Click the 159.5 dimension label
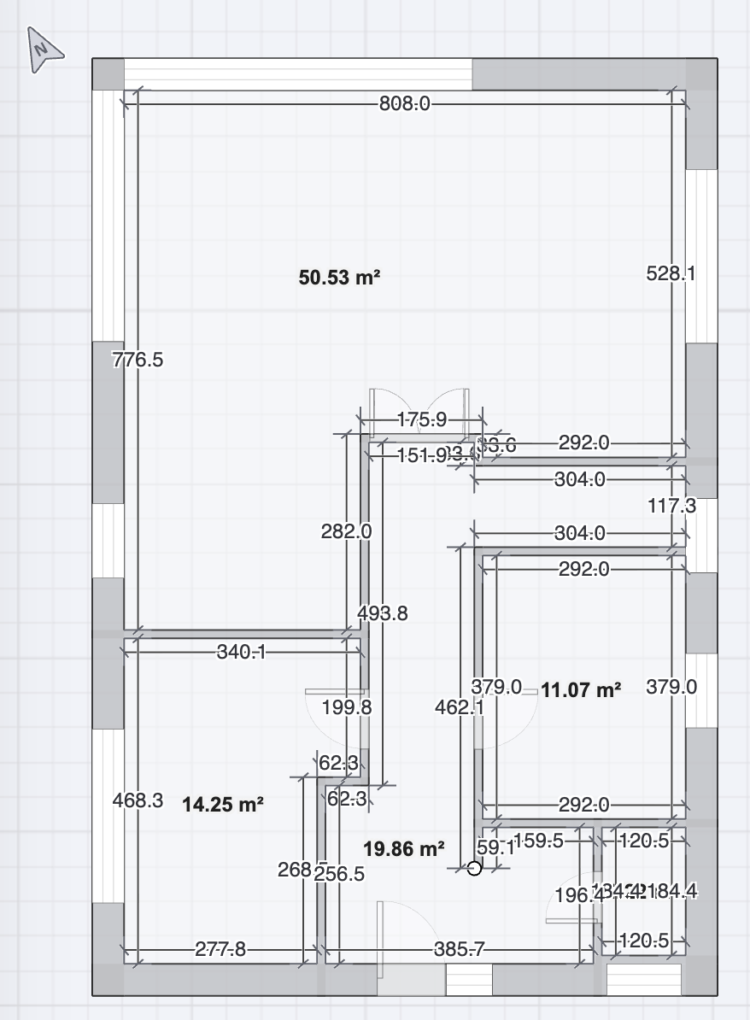750x1020 pixels. [539, 841]
